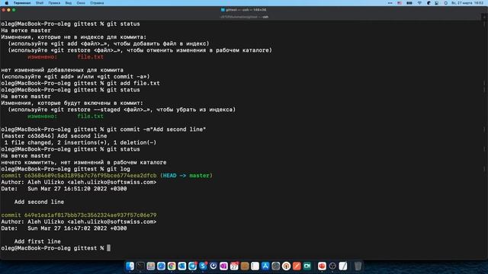Open the orange slash app in Dock
Screen dimensions: 488x274
(x=297, y=266)
